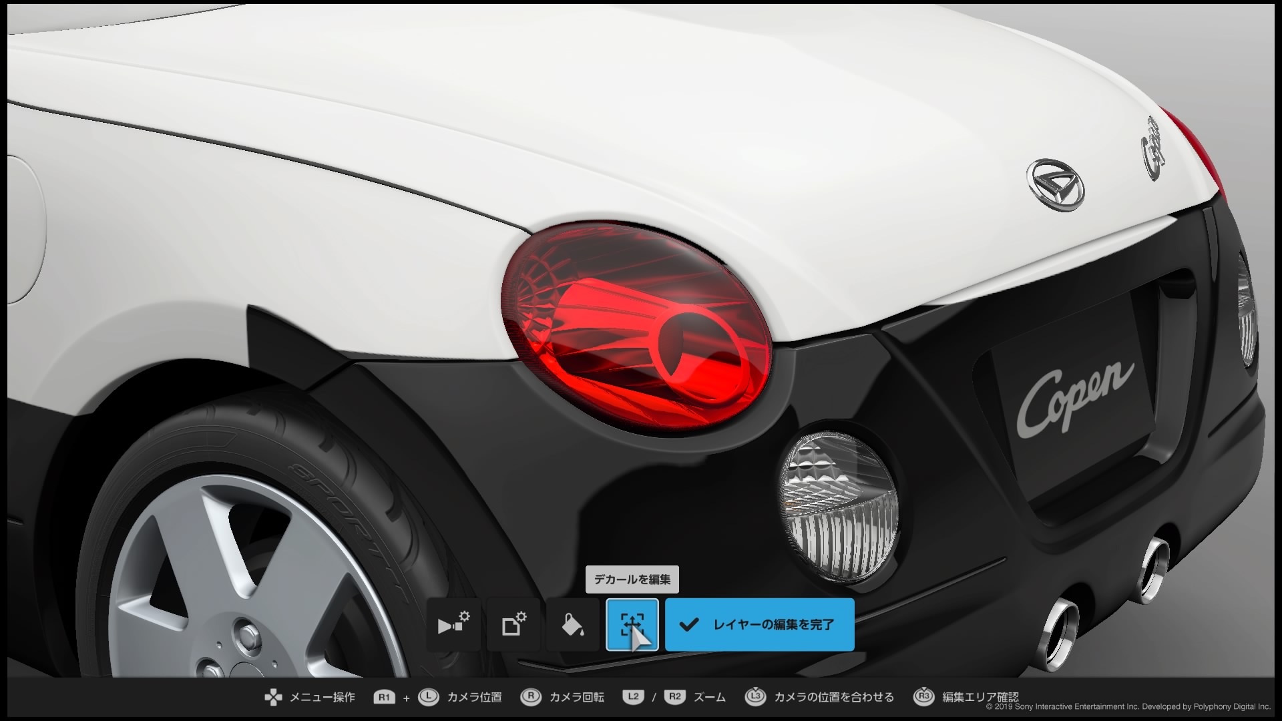Screen dimensions: 1282x721
Task: Select the paint bucket color tool
Action: tap(572, 624)
